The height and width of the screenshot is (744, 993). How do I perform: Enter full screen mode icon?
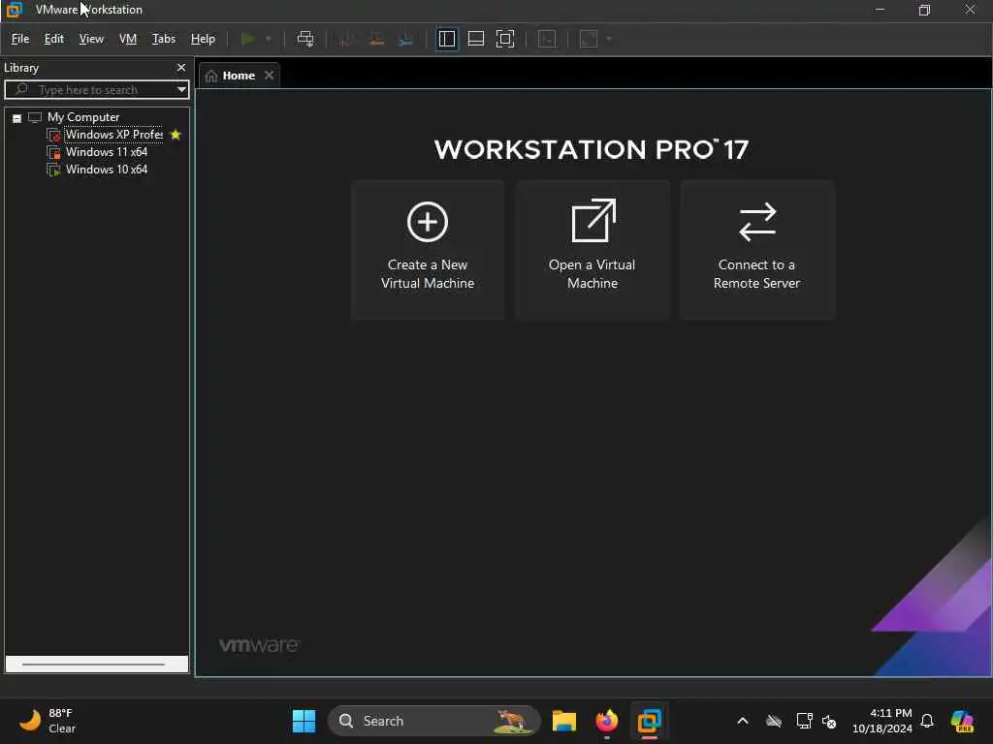(504, 39)
